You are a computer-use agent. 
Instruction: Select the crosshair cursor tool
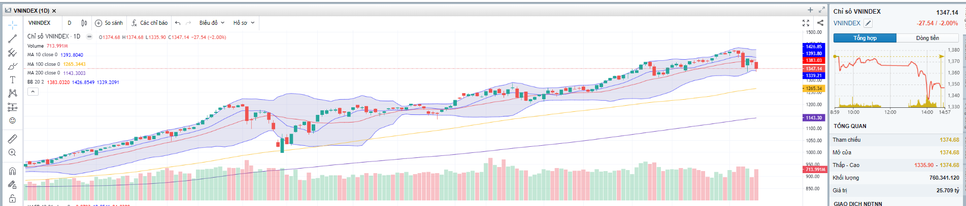(13, 25)
